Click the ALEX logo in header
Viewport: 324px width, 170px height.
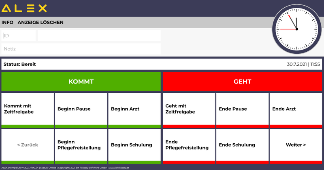[24, 8]
